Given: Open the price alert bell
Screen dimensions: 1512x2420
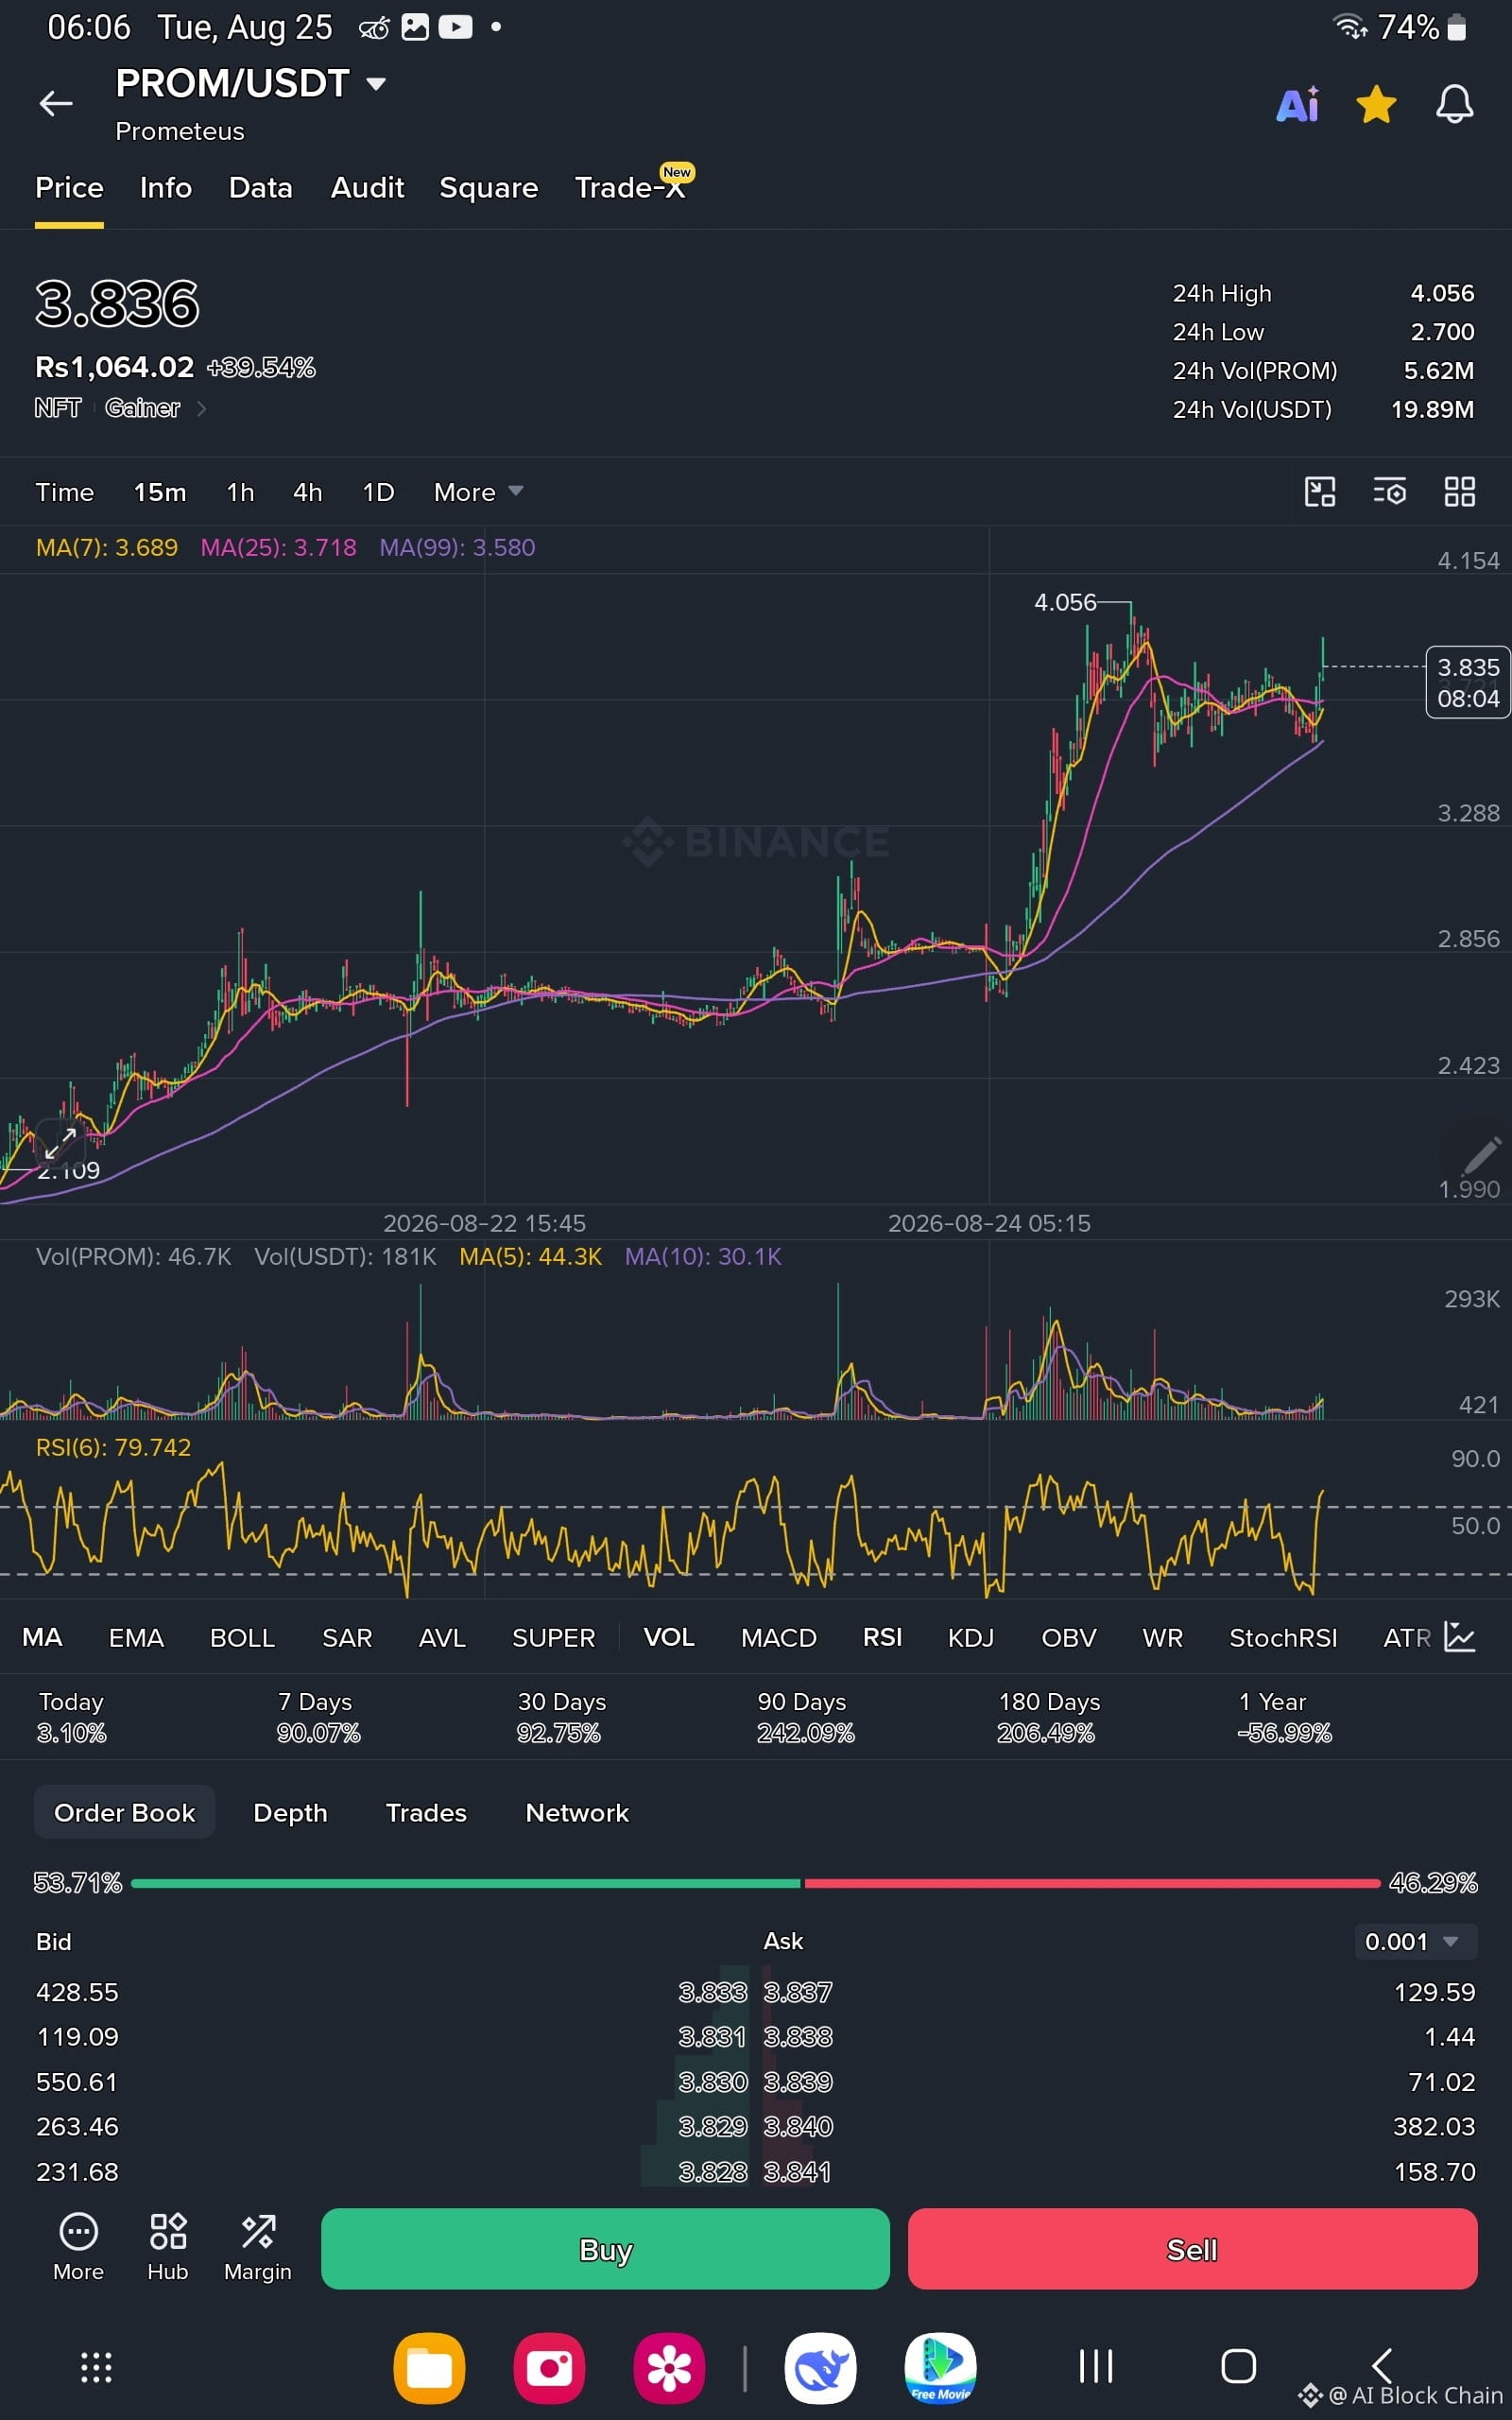Looking at the screenshot, I should click(1454, 104).
